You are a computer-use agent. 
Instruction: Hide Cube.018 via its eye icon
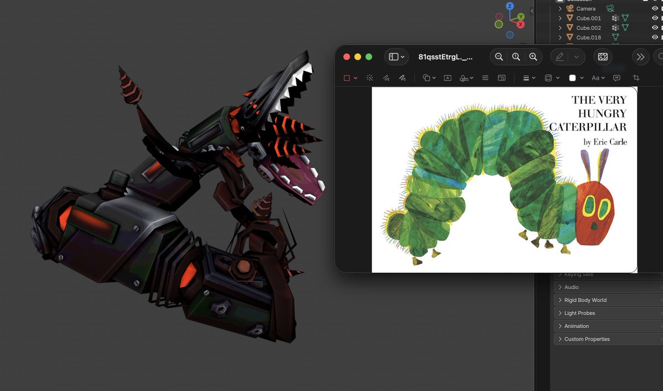[x=655, y=38]
